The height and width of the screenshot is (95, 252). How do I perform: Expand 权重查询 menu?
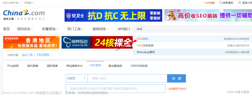[x=50, y=29]
